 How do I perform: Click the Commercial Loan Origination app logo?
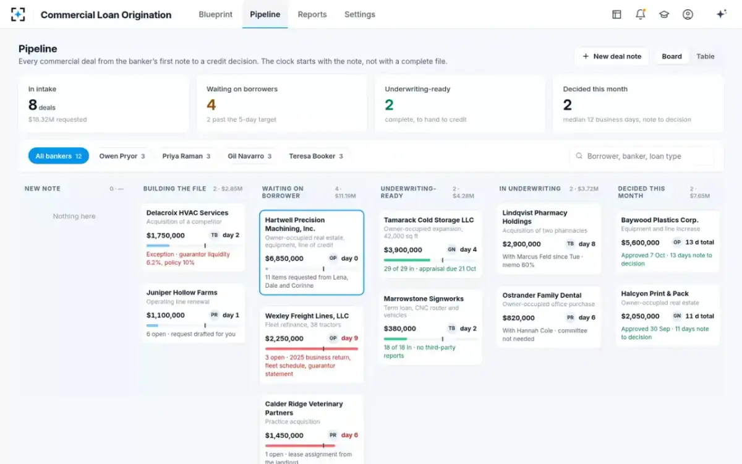19,14
